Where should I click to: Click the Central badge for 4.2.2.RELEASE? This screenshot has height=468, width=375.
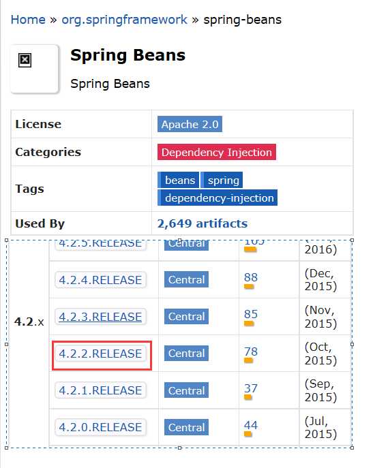tap(186, 354)
